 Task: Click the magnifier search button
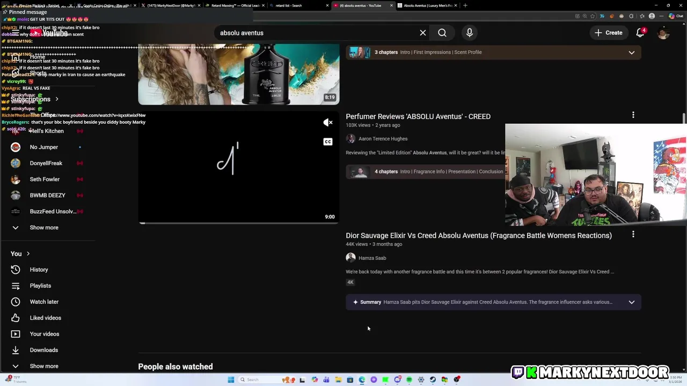pos(442,33)
